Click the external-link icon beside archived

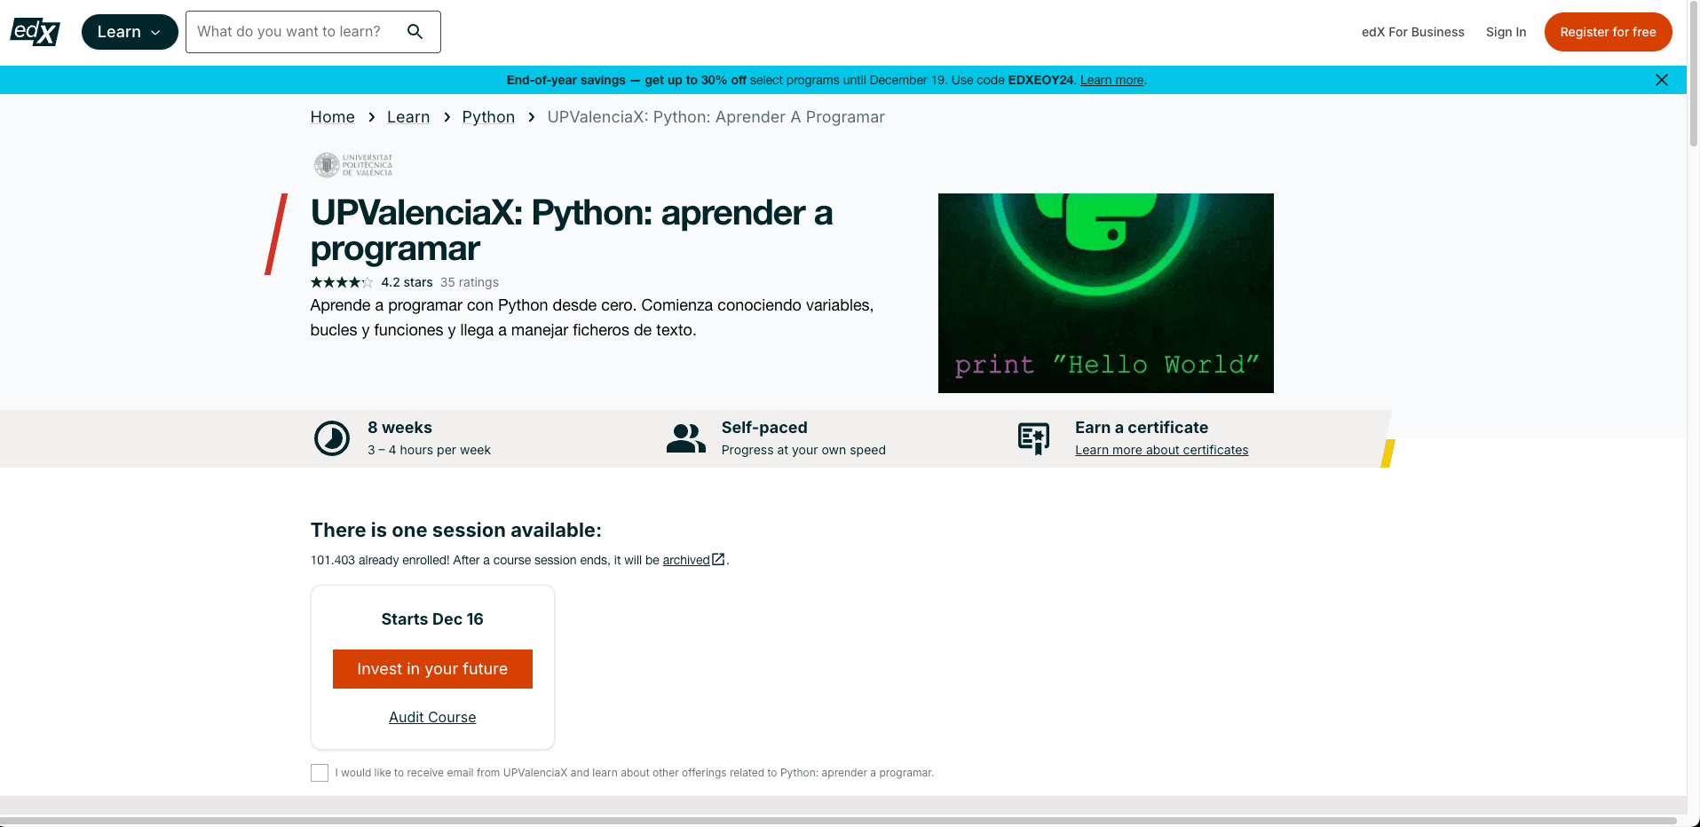click(x=718, y=559)
